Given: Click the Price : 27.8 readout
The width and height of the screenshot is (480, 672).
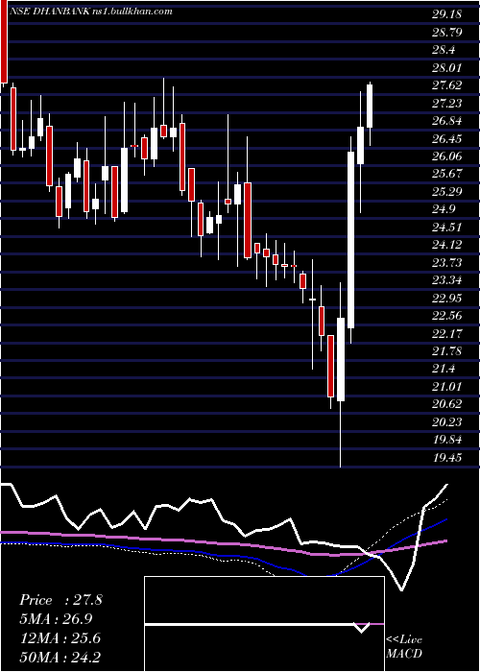Looking at the screenshot, I should click(60, 600).
